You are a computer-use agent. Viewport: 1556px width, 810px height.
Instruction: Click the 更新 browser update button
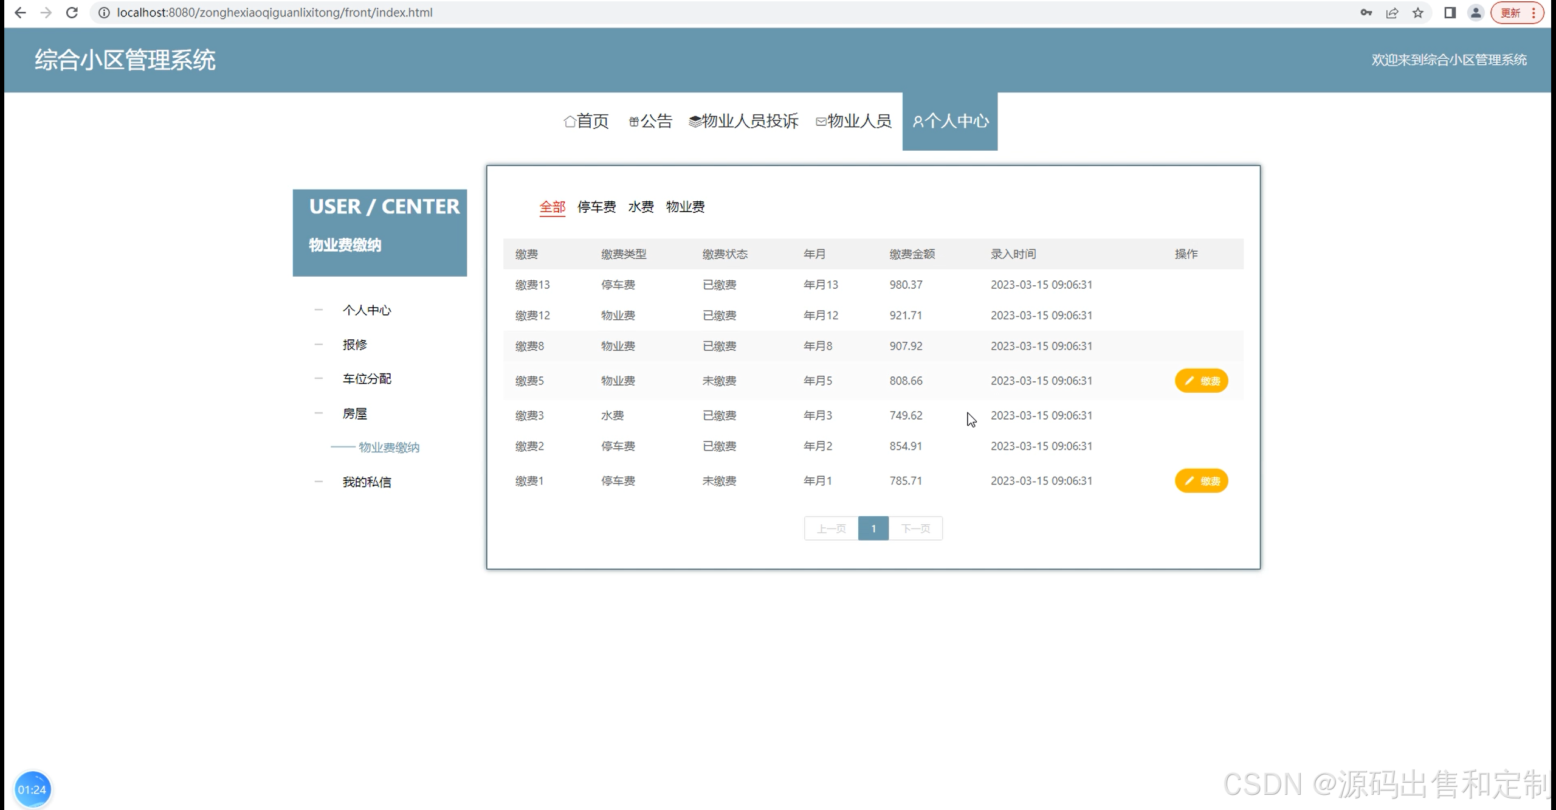click(1510, 13)
